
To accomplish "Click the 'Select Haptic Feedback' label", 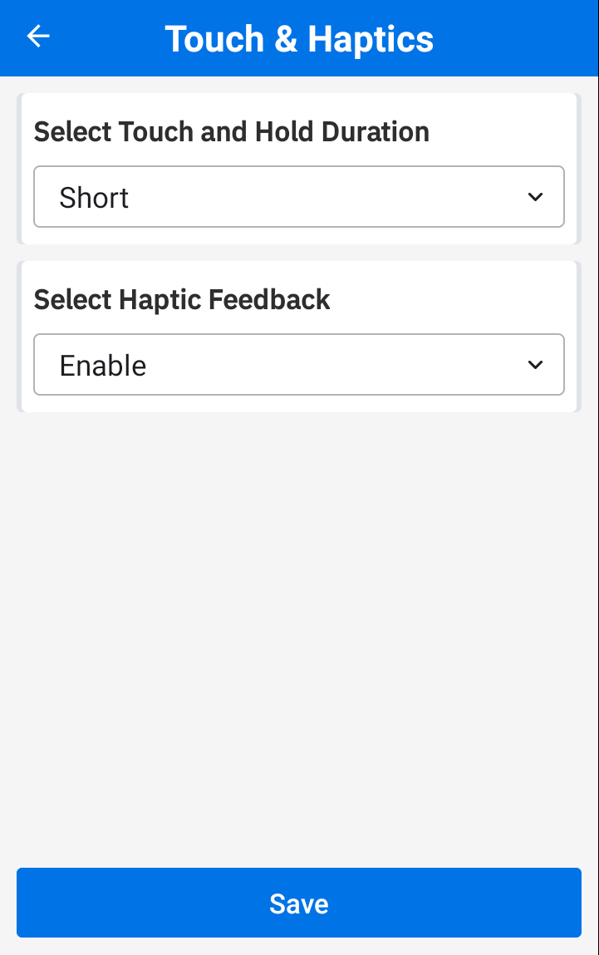I will coord(181,300).
